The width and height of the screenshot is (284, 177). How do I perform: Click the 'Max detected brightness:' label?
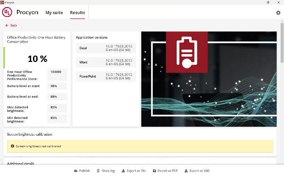pyautogui.click(x=17, y=109)
